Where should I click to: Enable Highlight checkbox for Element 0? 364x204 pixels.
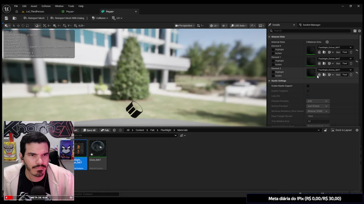273,50
